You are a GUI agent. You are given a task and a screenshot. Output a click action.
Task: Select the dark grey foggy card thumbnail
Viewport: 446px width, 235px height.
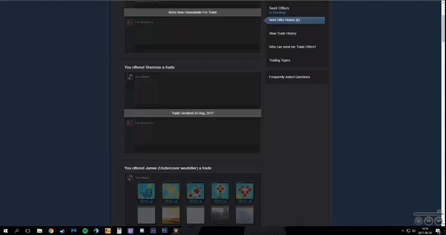(220, 215)
